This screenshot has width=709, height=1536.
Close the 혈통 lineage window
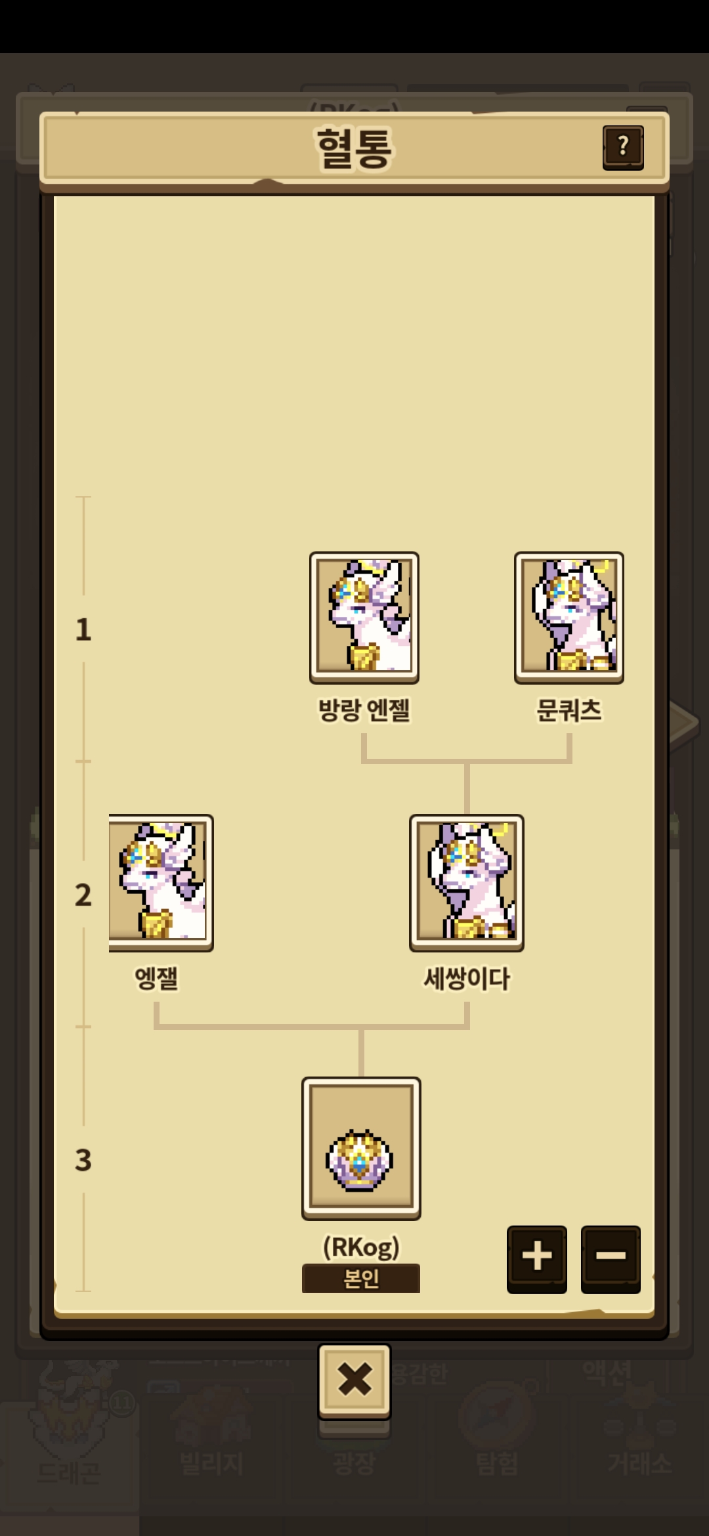[354, 1379]
